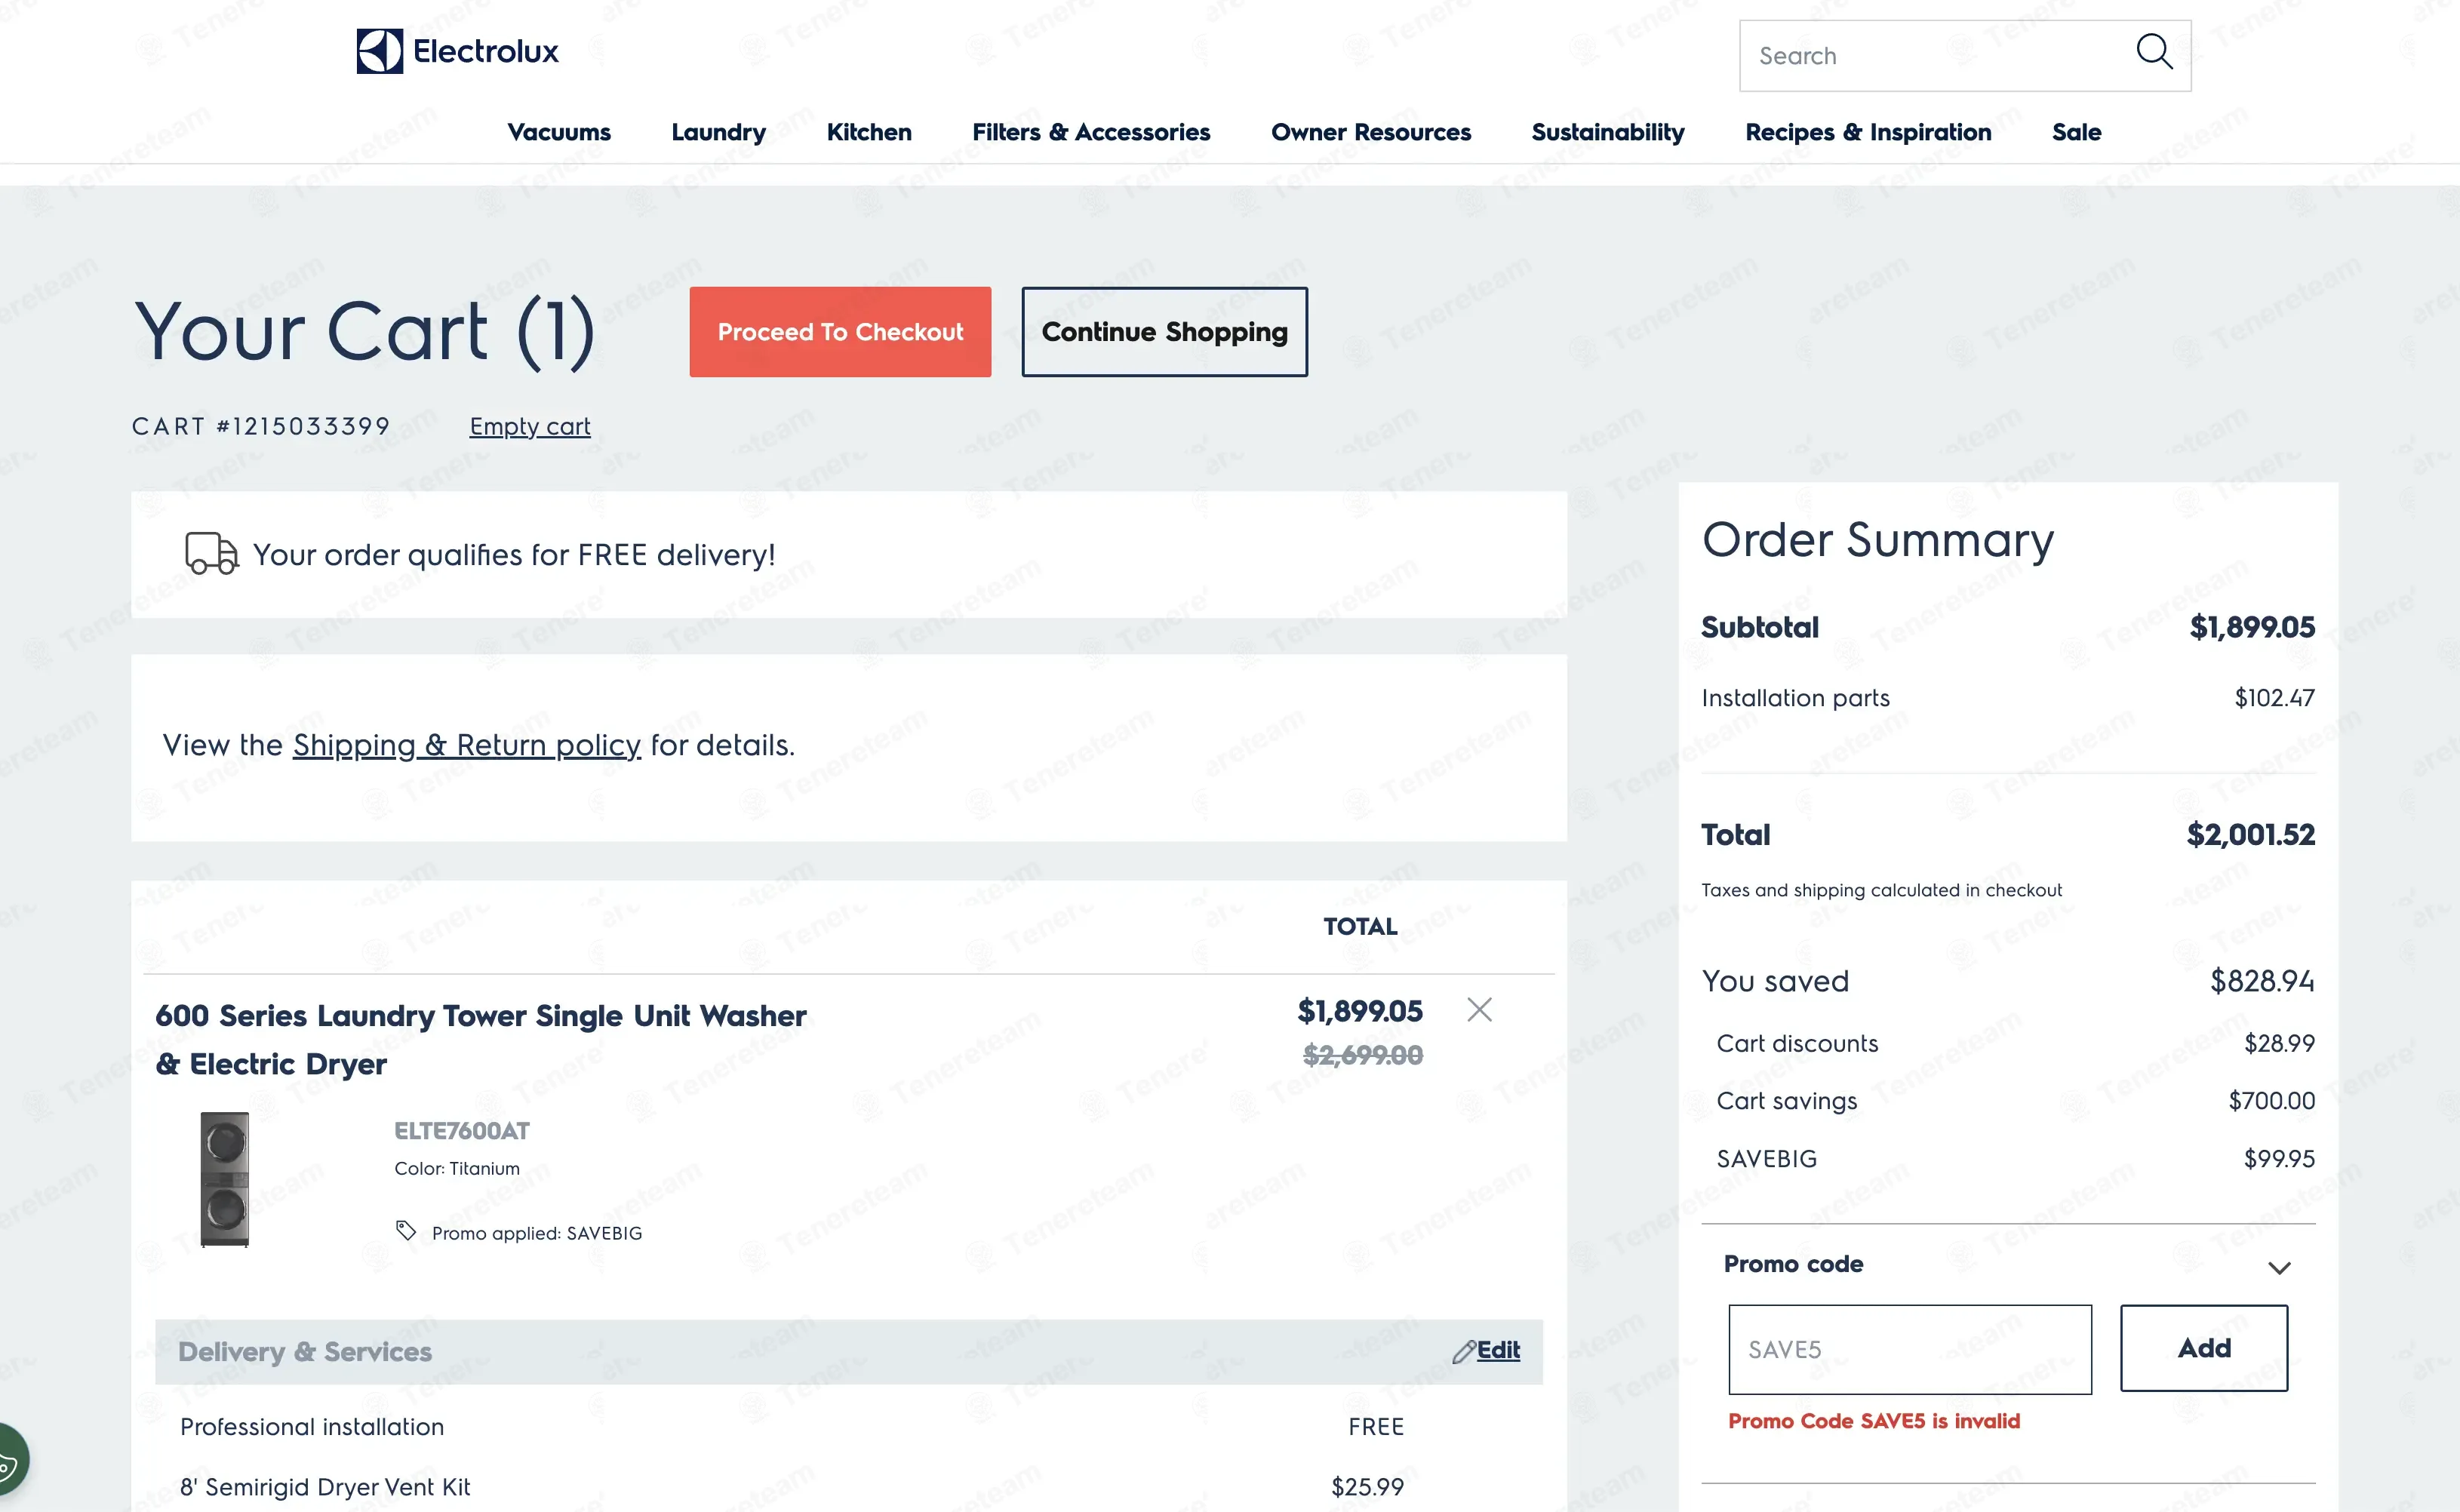Click Proceed To Checkout button
Screen dimensions: 2460x1512
click(x=840, y=332)
